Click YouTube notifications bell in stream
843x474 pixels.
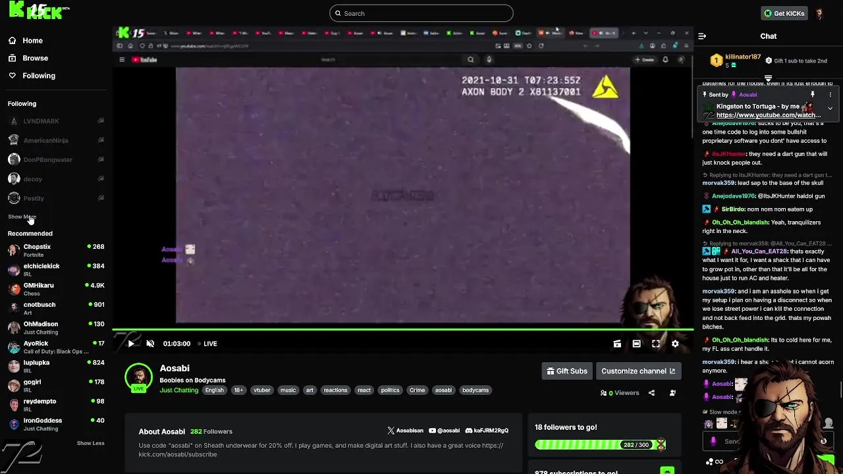(665, 60)
